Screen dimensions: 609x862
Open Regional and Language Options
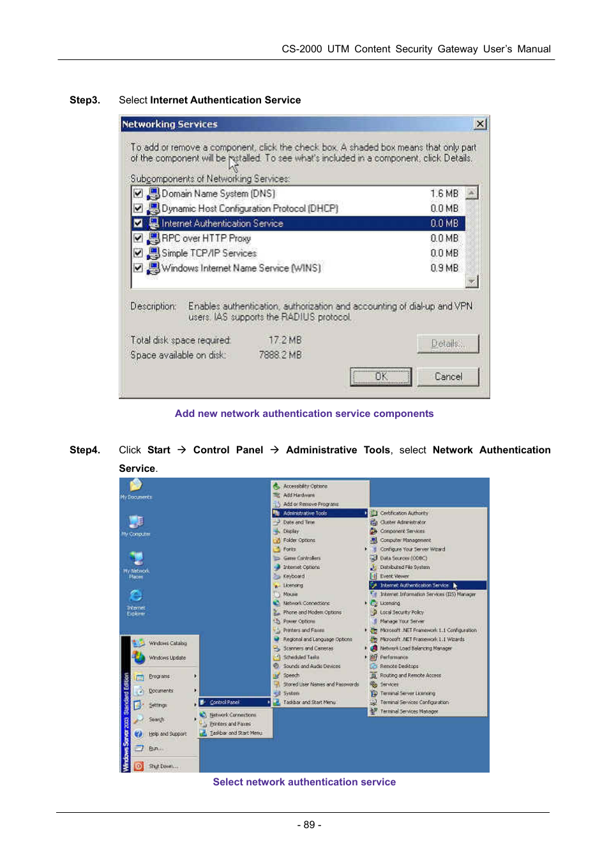point(320,639)
